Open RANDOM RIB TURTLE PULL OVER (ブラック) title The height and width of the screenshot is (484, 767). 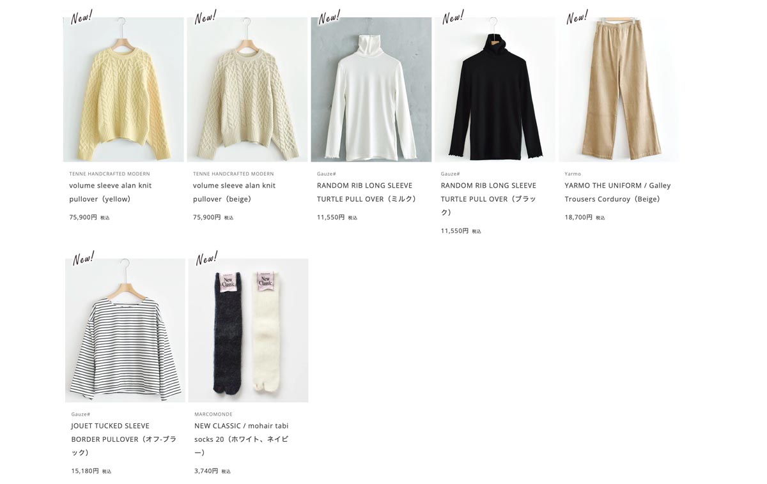(x=488, y=199)
